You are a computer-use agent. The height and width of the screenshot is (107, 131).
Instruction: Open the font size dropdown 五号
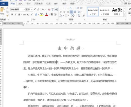[32, 10]
